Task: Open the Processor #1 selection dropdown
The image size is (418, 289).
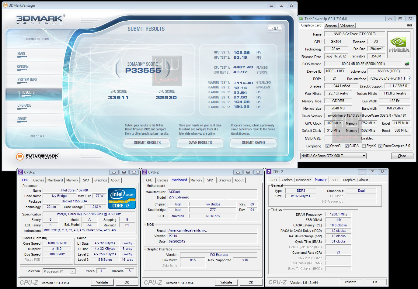Action: point(59,271)
